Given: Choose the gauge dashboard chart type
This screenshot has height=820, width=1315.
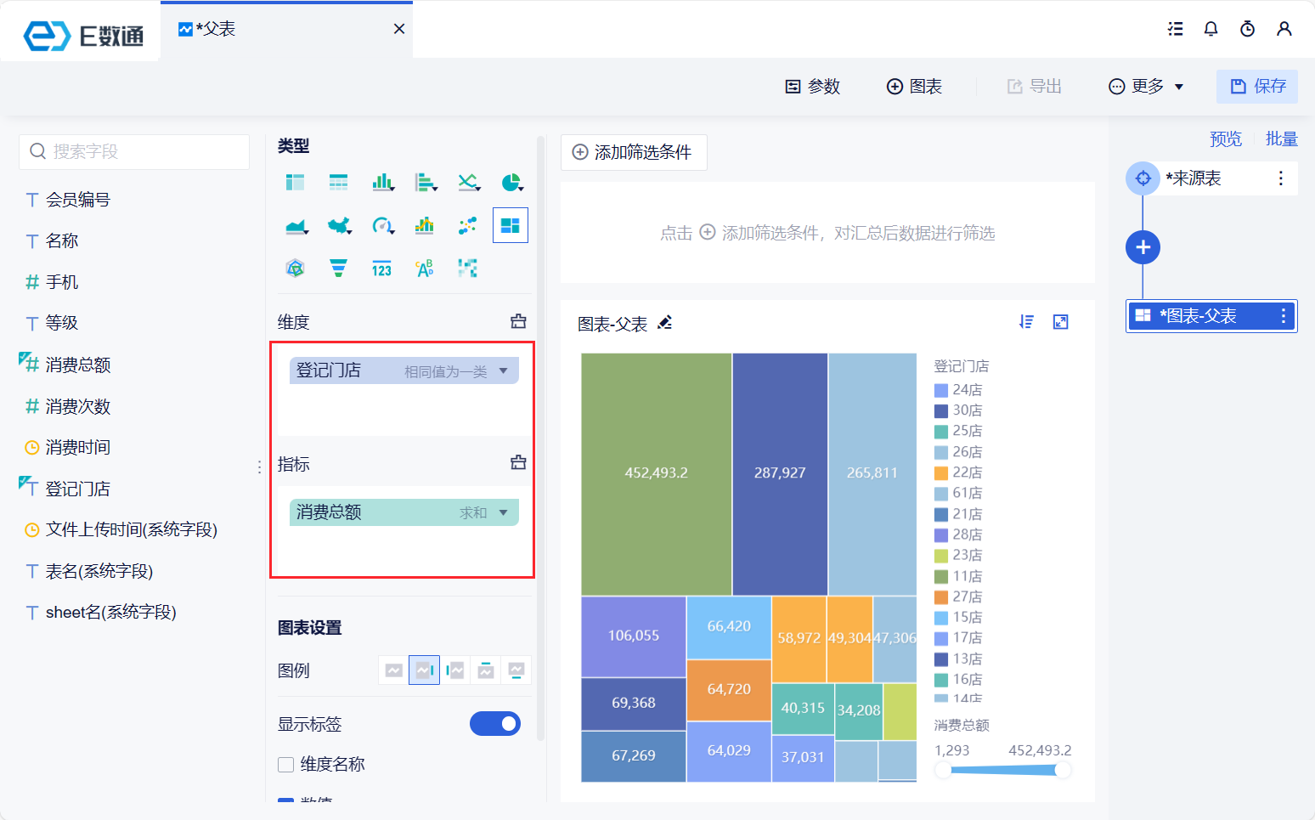Looking at the screenshot, I should [382, 226].
